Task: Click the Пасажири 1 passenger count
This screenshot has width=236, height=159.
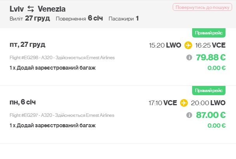Action: tap(123, 18)
